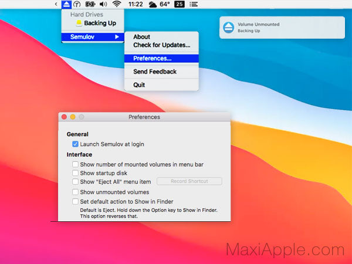Click the eject icon in the notification
The height and width of the screenshot is (264, 352).
coord(229,28)
